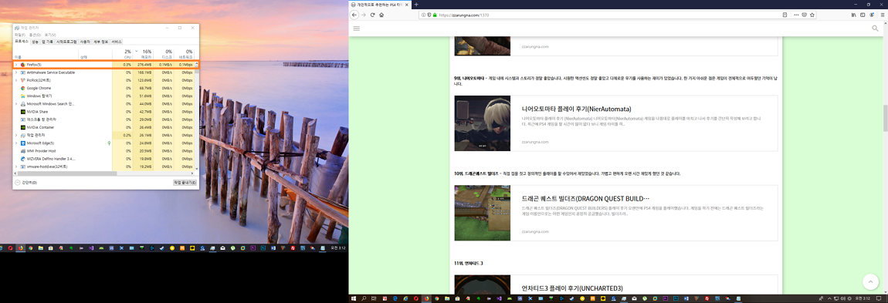
Task: Select NVIDIA Share process row
Action: tap(103, 112)
